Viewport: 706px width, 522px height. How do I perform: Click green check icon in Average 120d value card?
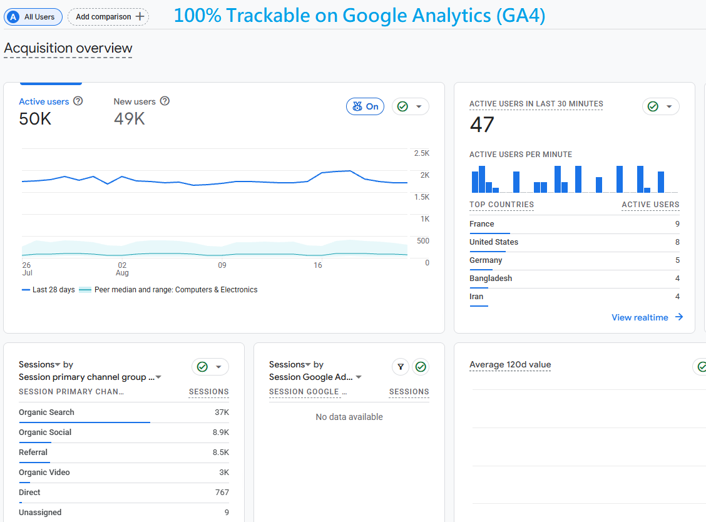coord(702,367)
